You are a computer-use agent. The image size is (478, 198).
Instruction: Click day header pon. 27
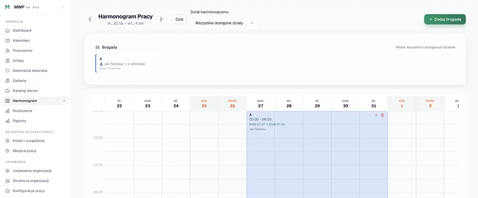[x=260, y=103]
